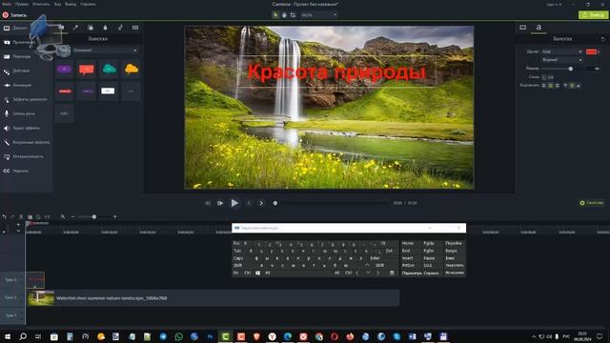Select the hand pan canvas tool
The image size is (610, 343).
284,15
